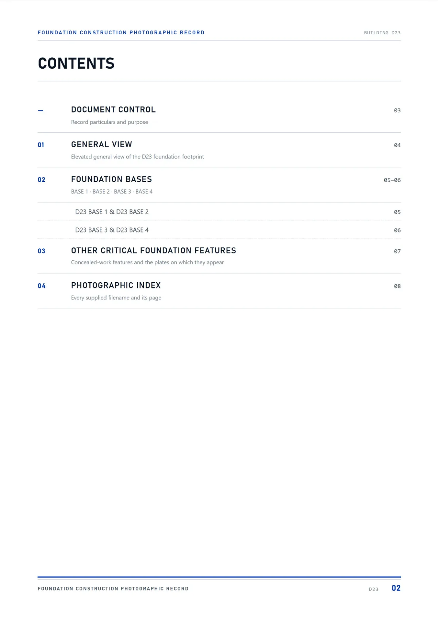The height and width of the screenshot is (620, 438).
Task: Go to the Photographic Index section
Action: click(116, 285)
